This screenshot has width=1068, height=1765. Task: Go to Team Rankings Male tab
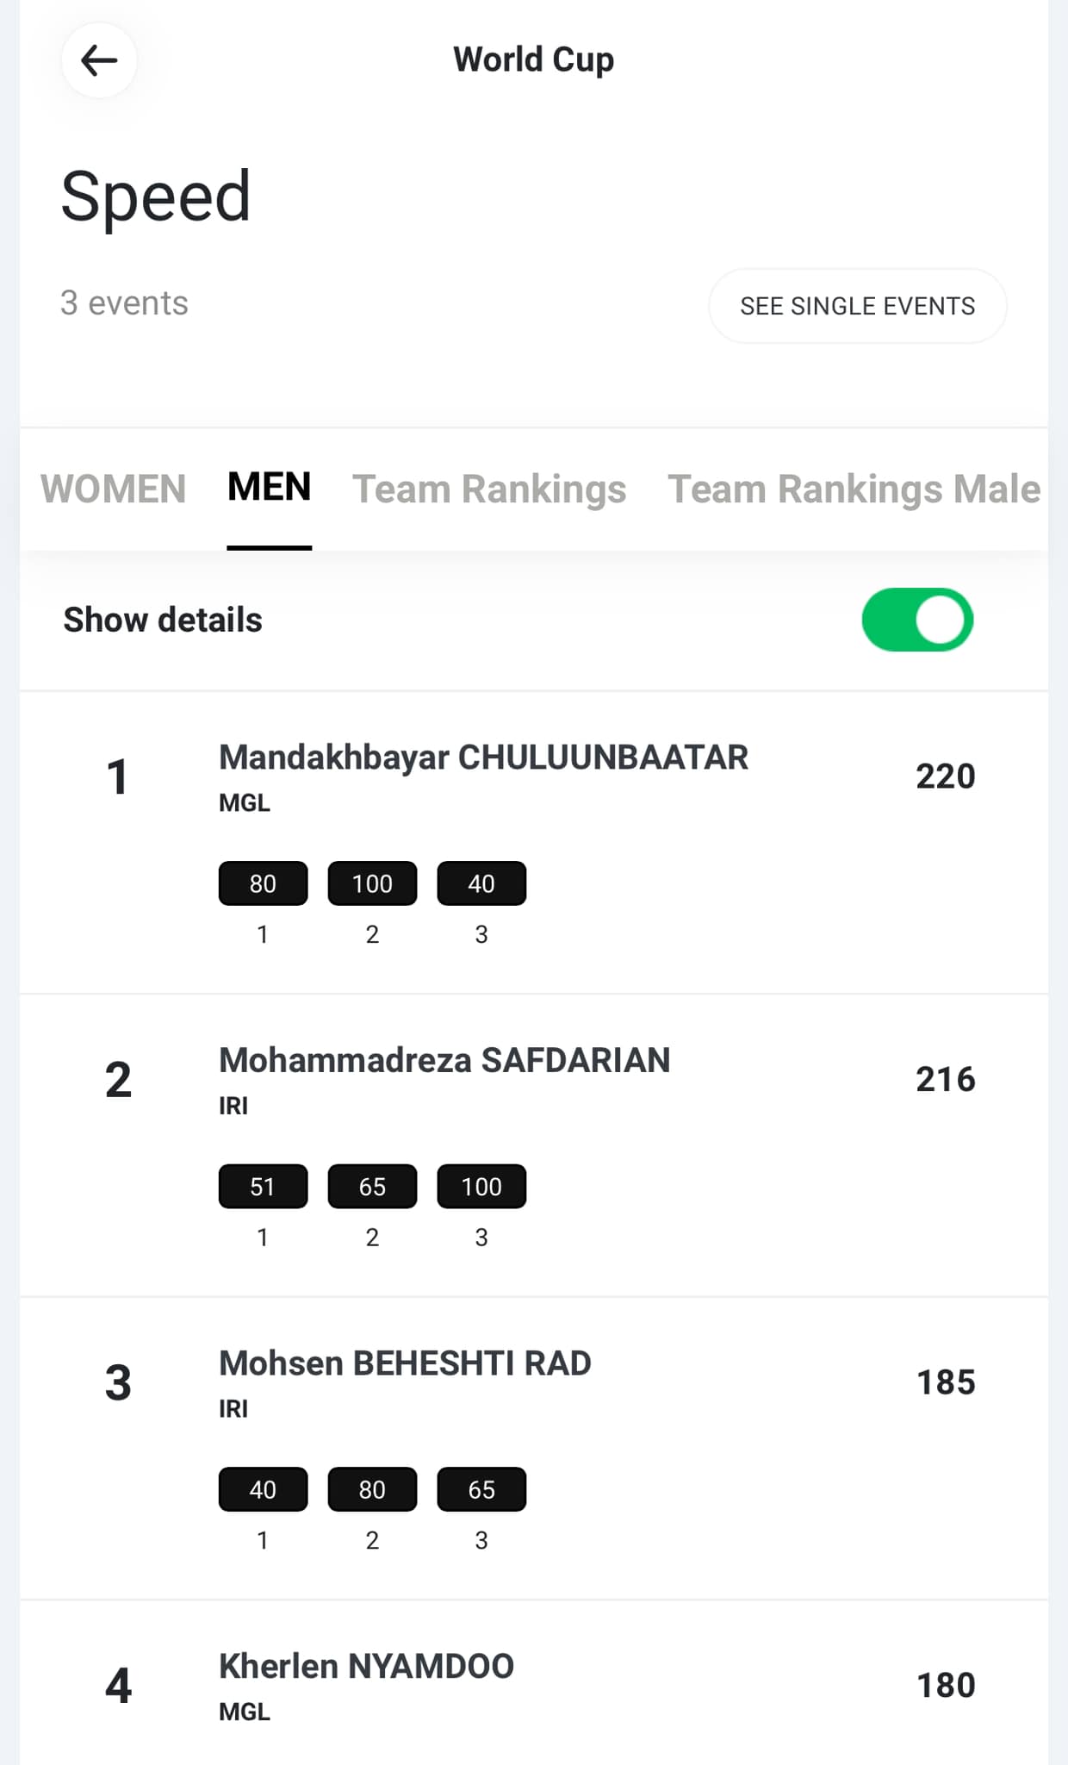[x=854, y=489]
